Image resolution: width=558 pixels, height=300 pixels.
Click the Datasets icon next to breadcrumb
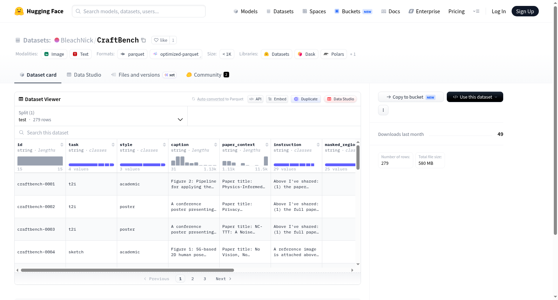click(18, 40)
